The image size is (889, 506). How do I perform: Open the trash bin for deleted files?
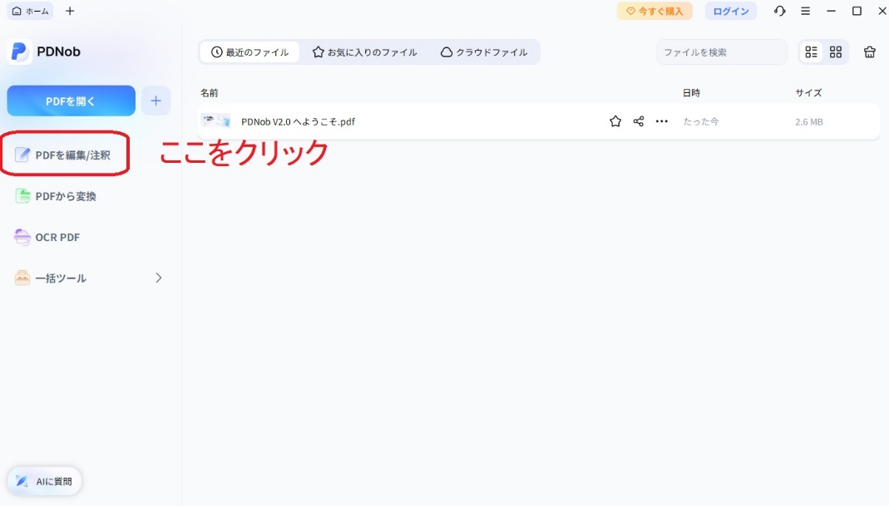[x=869, y=52]
